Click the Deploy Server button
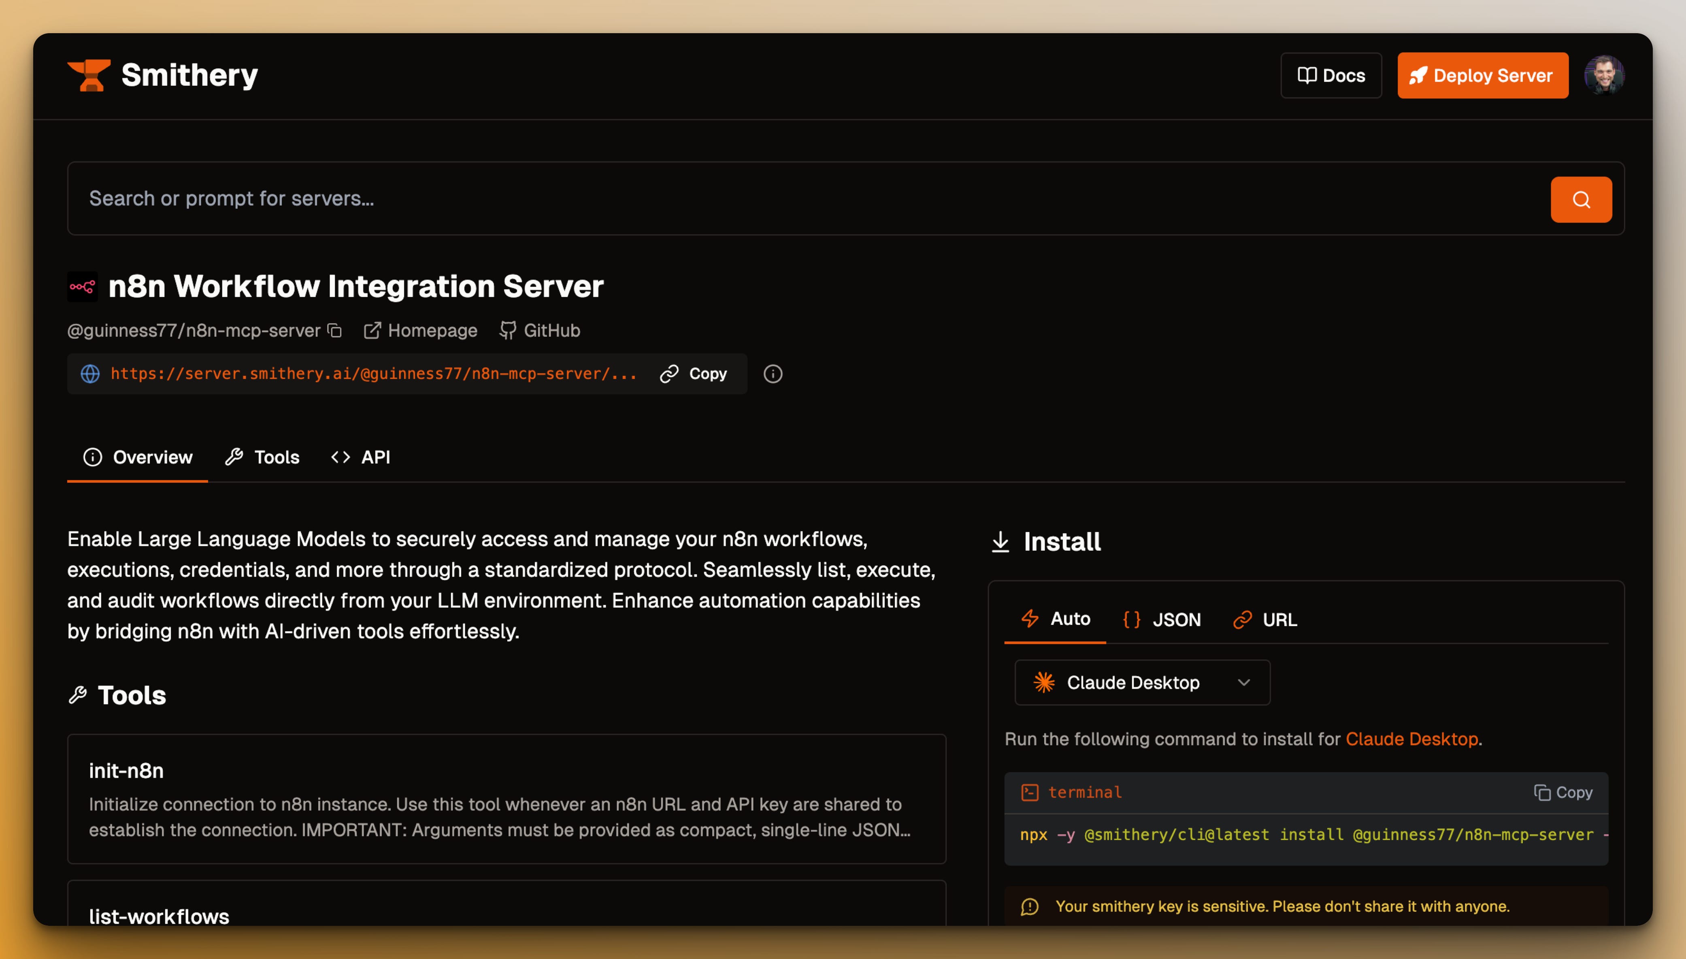Viewport: 1686px width, 959px height. coord(1482,76)
